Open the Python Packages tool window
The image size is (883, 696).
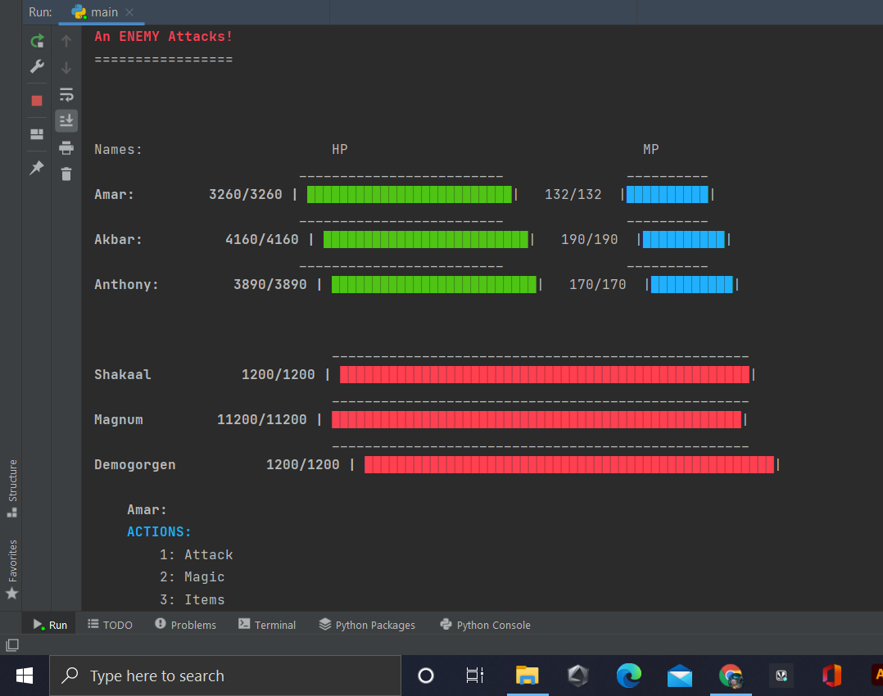coord(367,625)
